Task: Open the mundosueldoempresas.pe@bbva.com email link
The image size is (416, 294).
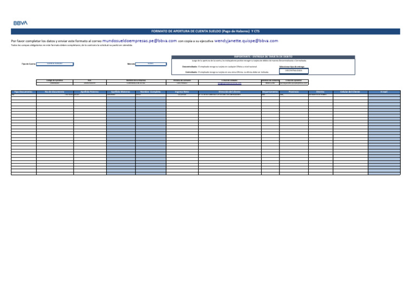Action: coord(140,41)
